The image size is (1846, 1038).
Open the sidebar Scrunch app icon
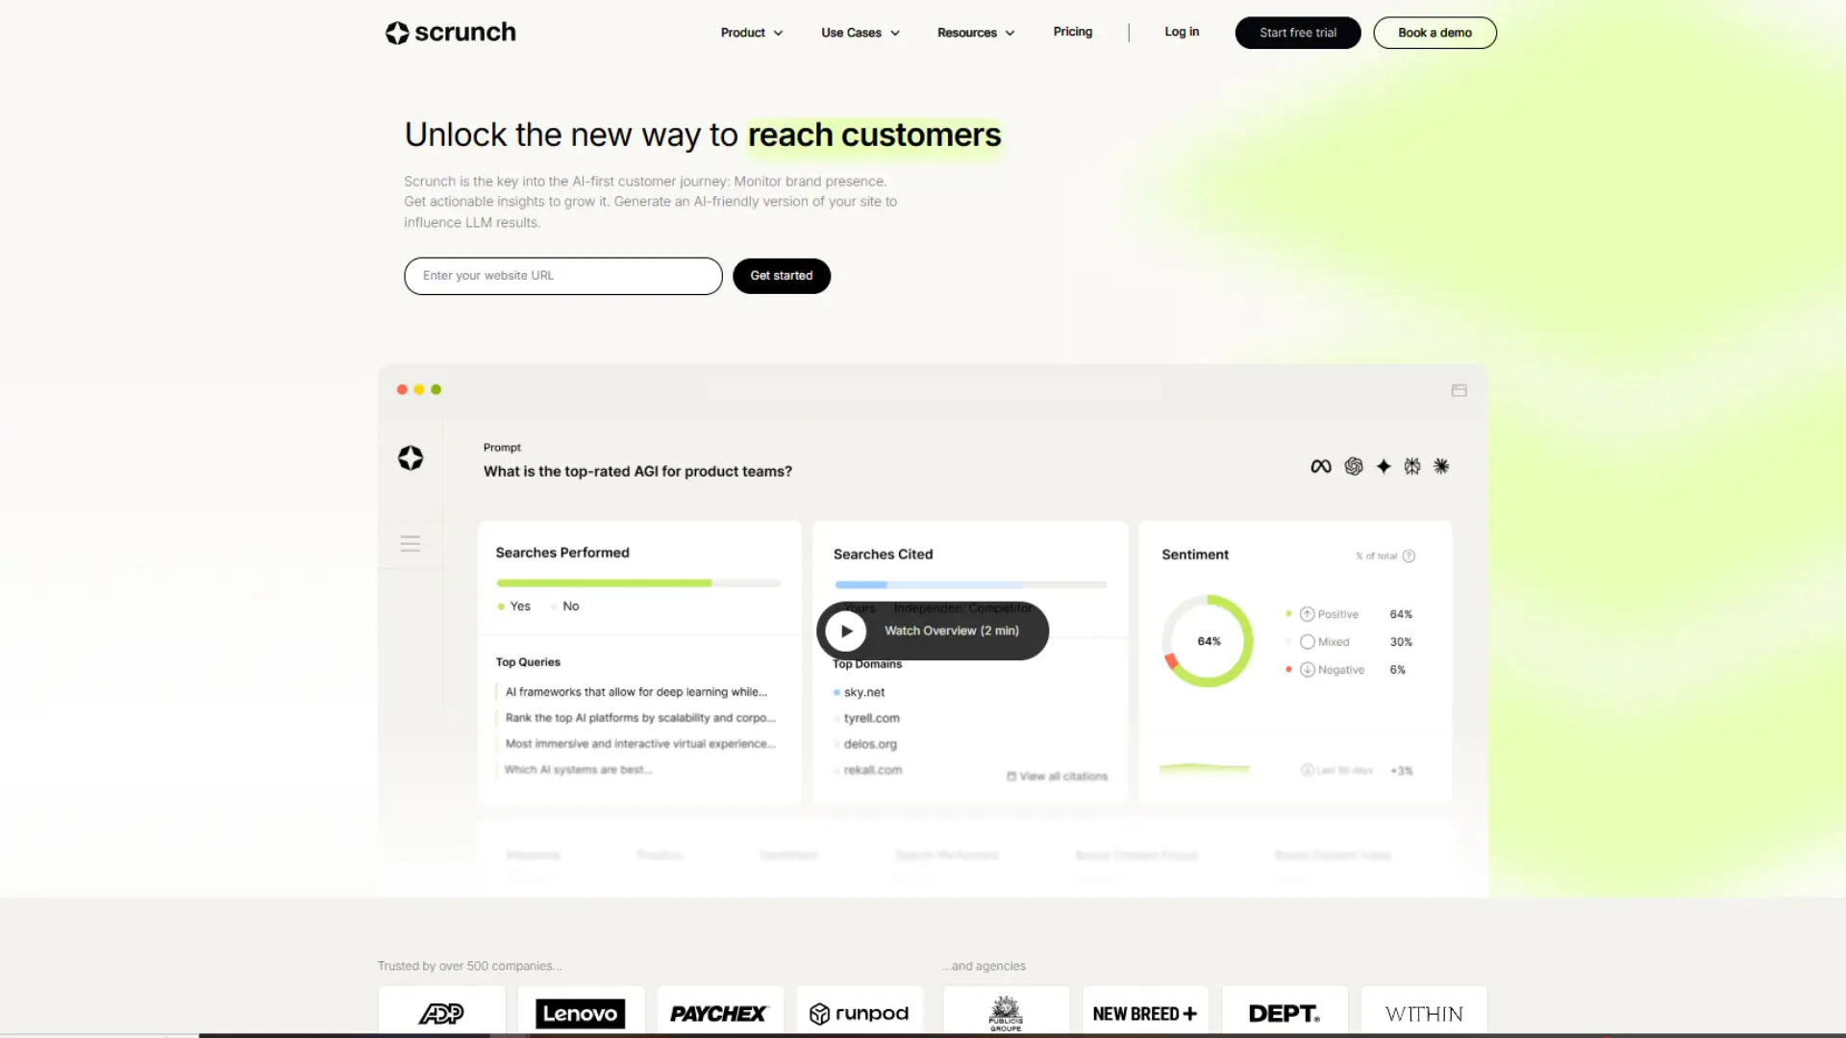pyautogui.click(x=410, y=458)
